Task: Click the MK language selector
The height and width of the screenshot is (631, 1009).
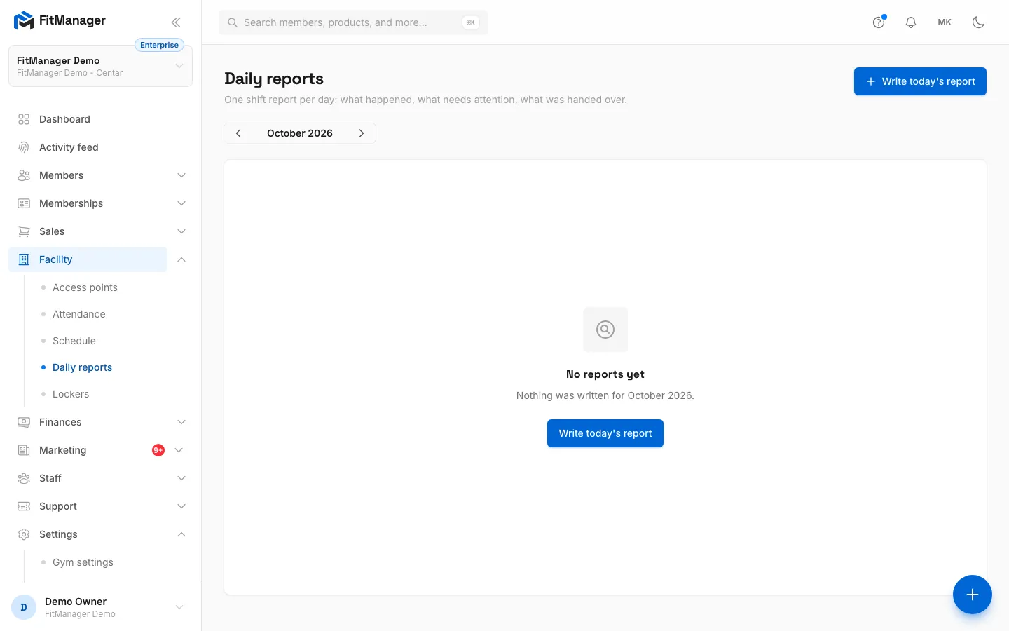Action: click(x=945, y=22)
